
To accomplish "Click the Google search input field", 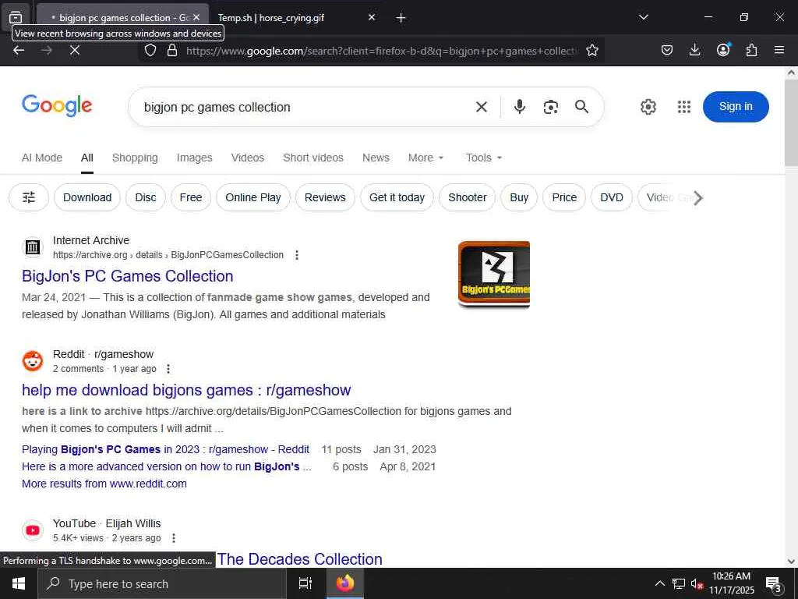I will tap(305, 107).
